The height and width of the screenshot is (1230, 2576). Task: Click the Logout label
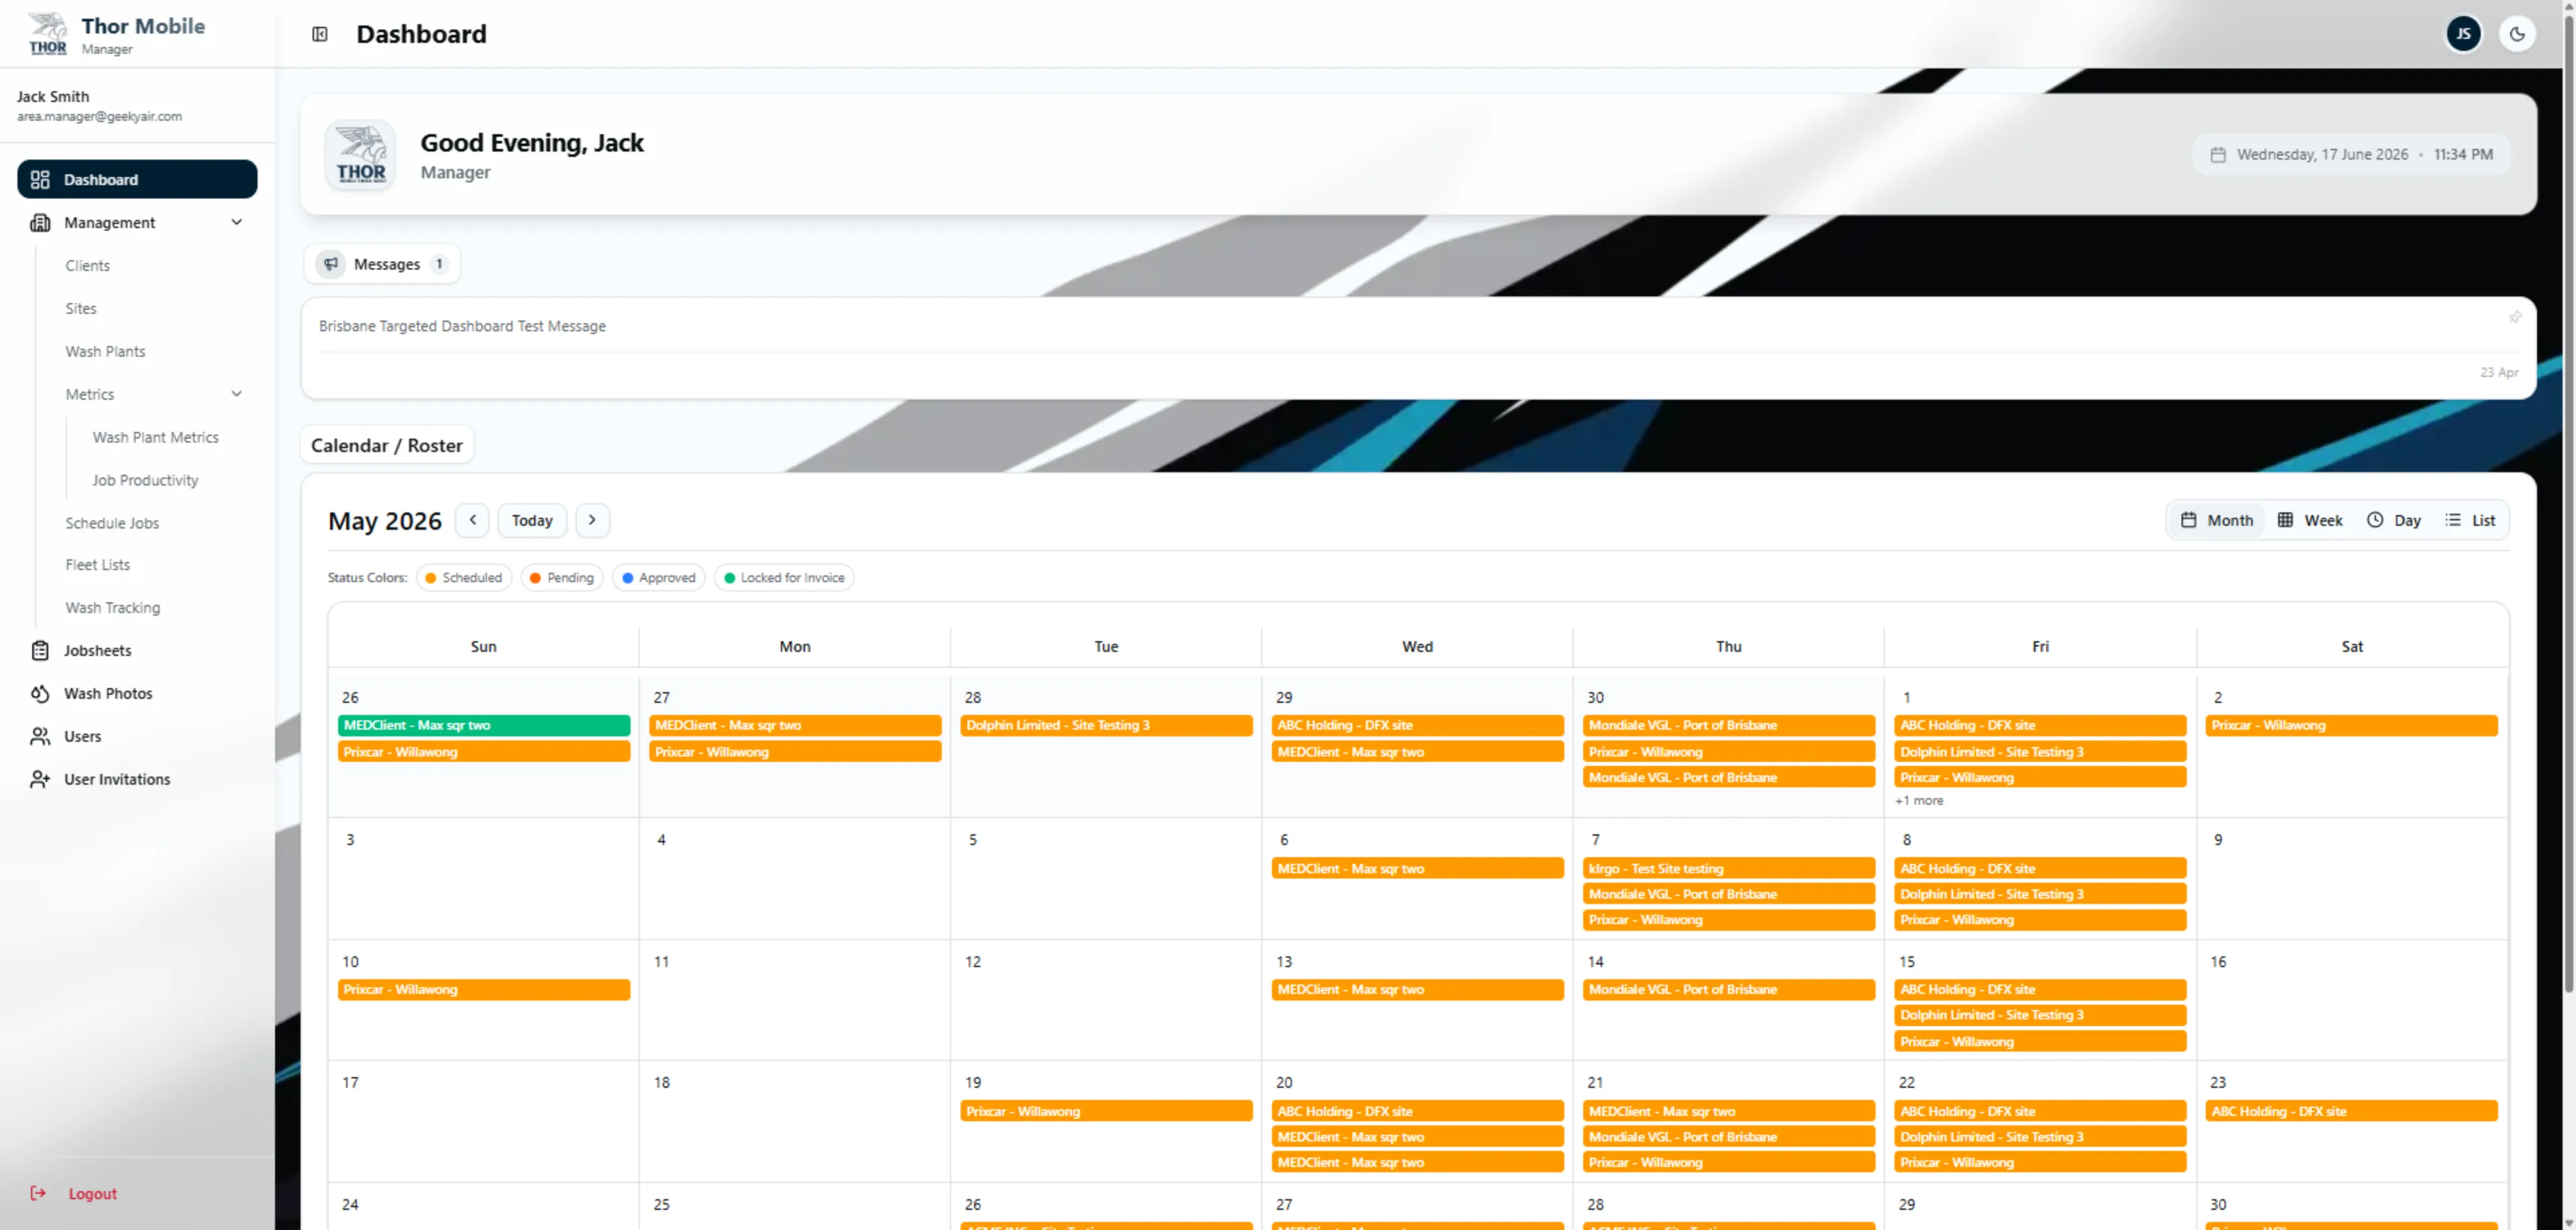coord(93,1193)
